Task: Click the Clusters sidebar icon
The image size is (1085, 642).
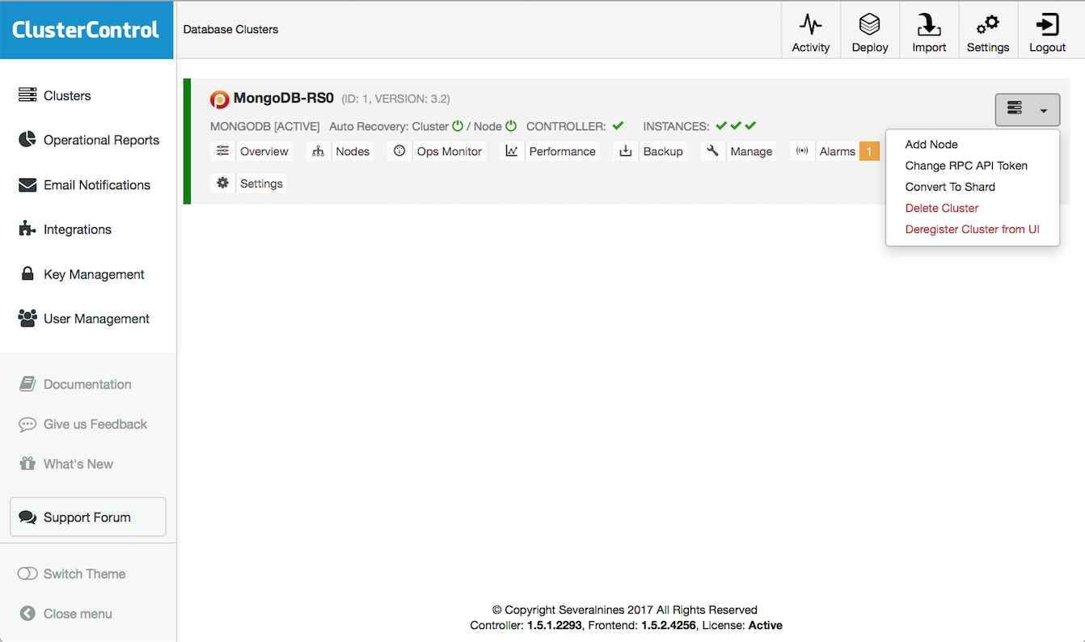Action: coord(27,95)
